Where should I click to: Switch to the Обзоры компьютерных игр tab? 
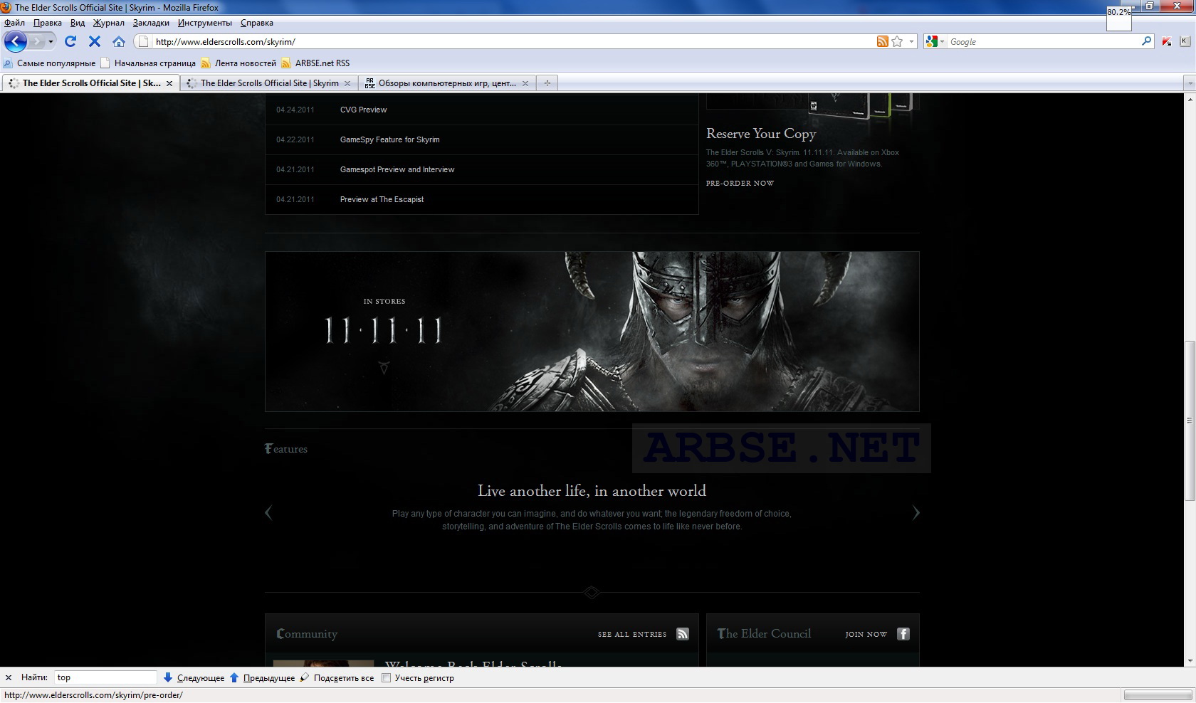click(x=447, y=83)
